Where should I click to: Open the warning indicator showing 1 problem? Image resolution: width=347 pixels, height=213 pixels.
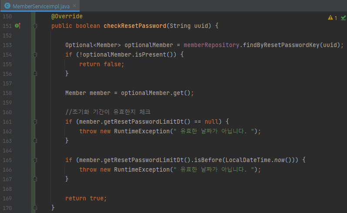332,18
